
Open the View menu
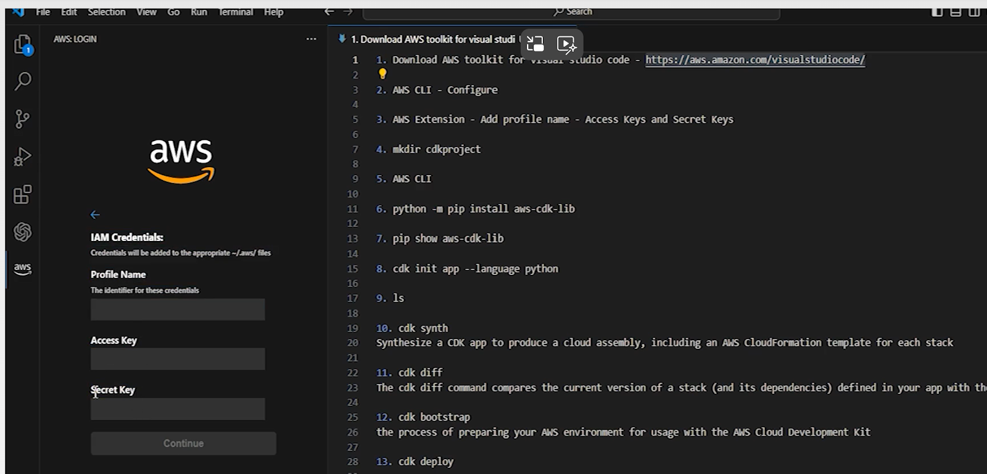point(147,12)
